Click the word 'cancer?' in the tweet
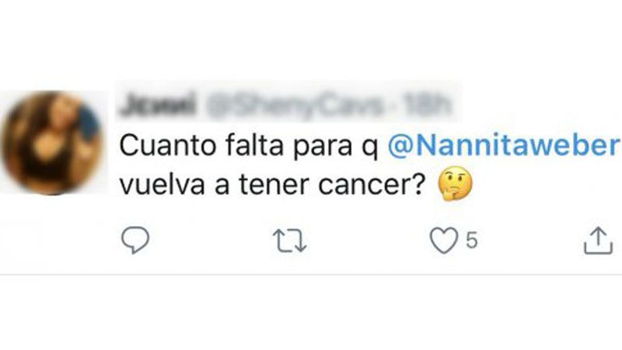 click(x=372, y=185)
